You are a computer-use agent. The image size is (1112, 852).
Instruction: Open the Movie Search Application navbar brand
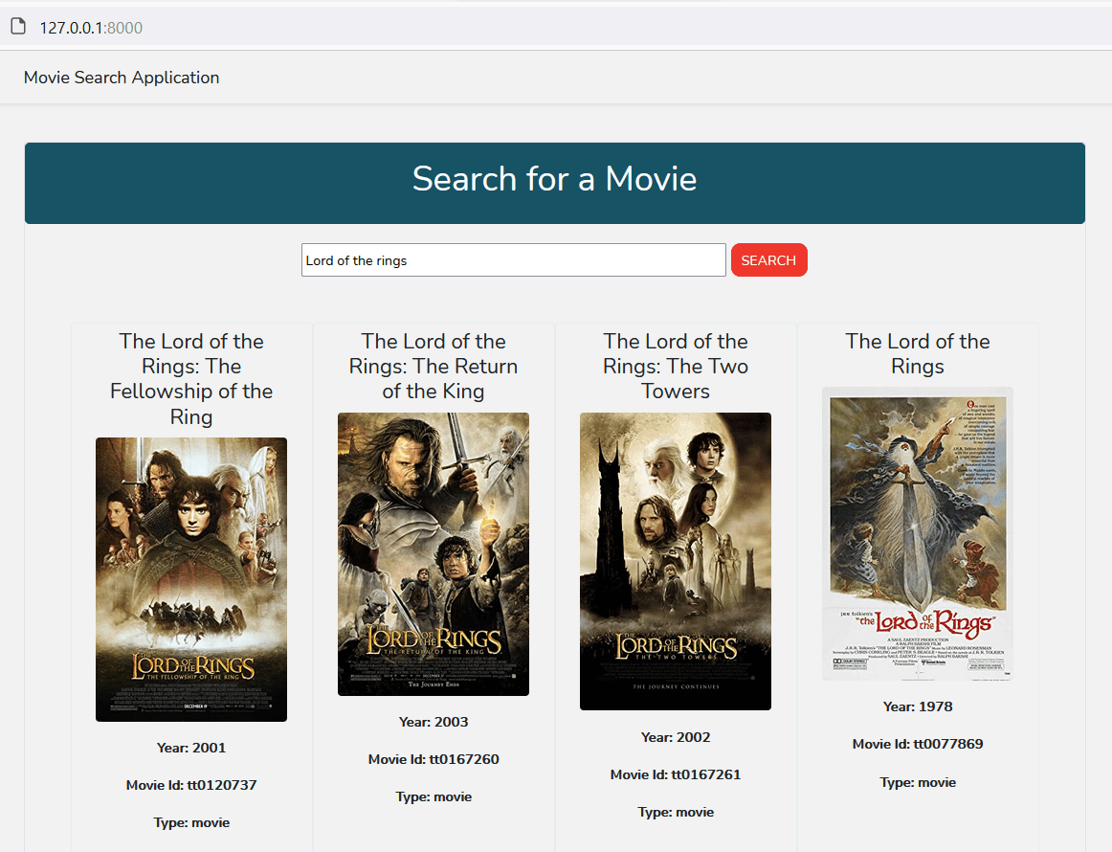(122, 78)
